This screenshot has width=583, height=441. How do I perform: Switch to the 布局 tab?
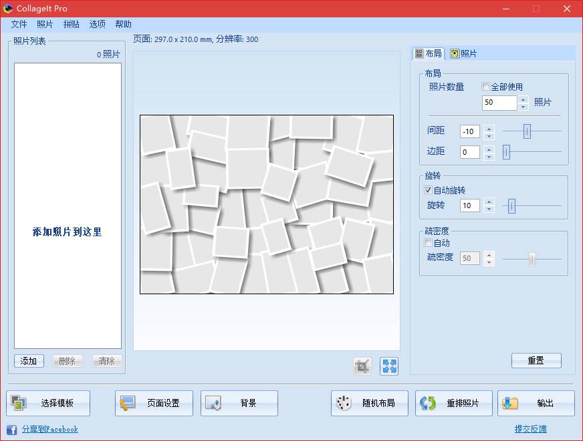pyautogui.click(x=429, y=54)
